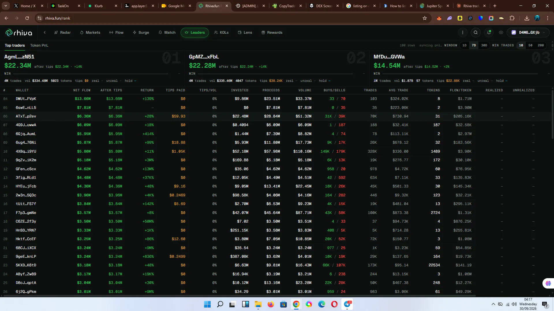Set min trades to 200

[541, 45]
